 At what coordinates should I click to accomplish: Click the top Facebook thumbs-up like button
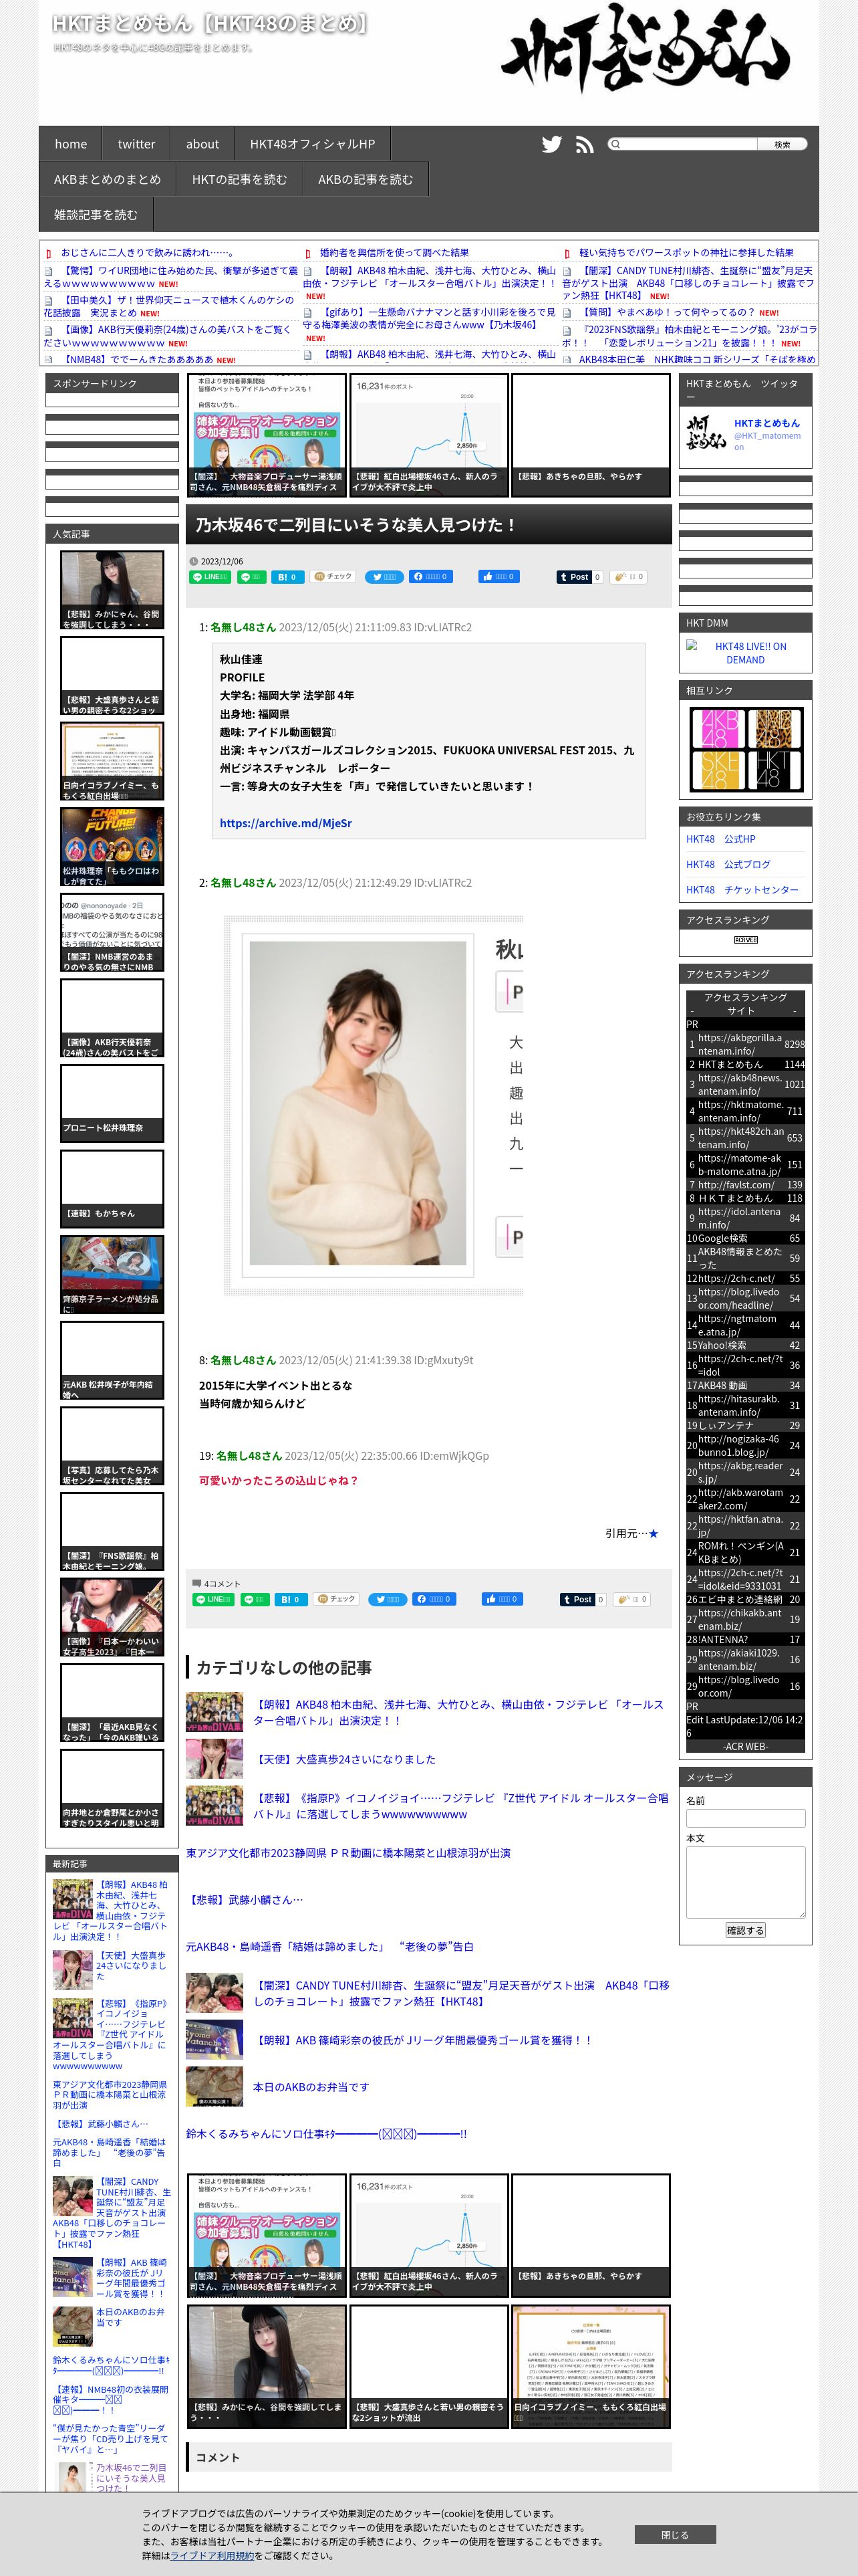tap(499, 577)
